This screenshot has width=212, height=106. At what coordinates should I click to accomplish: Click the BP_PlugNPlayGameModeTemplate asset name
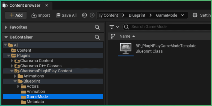click(x=166, y=46)
